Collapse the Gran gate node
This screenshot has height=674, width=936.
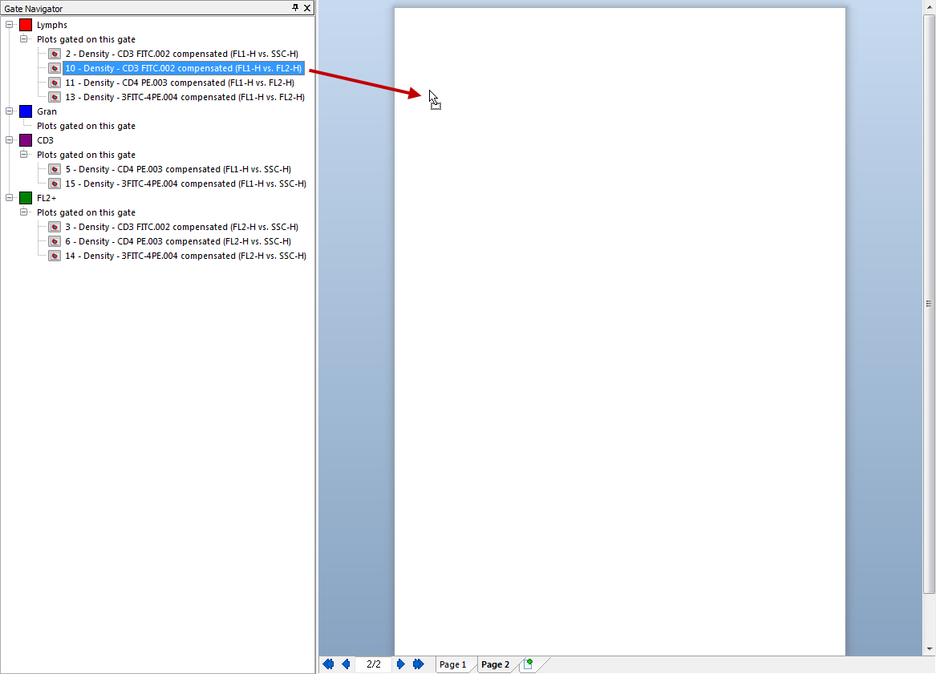(x=10, y=111)
